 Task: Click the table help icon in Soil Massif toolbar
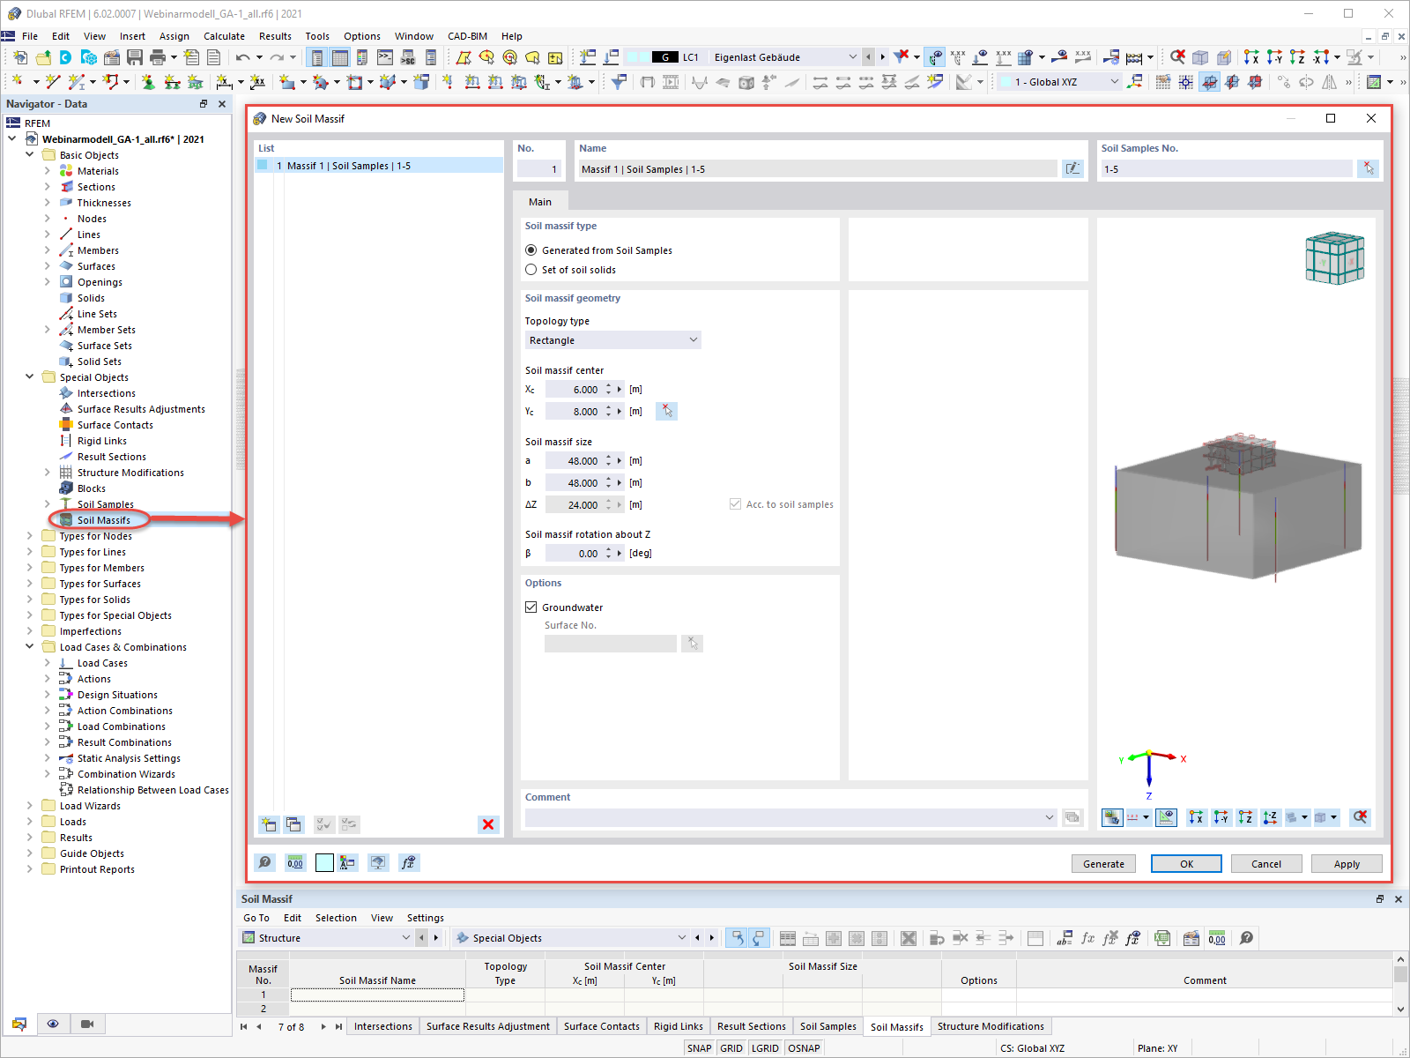click(x=1246, y=938)
